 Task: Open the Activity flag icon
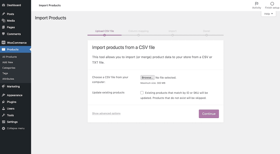pyautogui.click(x=256, y=4)
